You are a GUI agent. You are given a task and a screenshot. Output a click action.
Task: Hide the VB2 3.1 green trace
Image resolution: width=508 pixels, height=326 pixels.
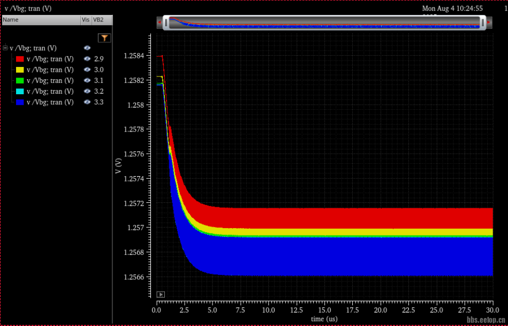87,80
